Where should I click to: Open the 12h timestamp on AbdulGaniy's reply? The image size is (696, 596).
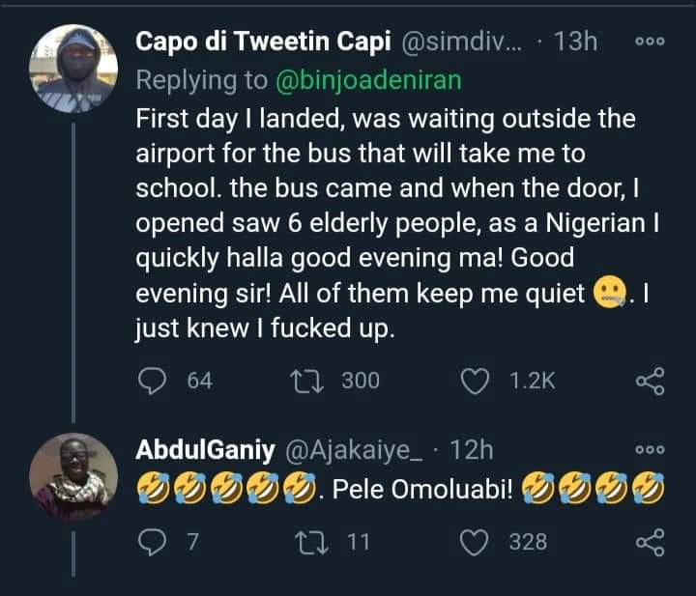coord(473,450)
